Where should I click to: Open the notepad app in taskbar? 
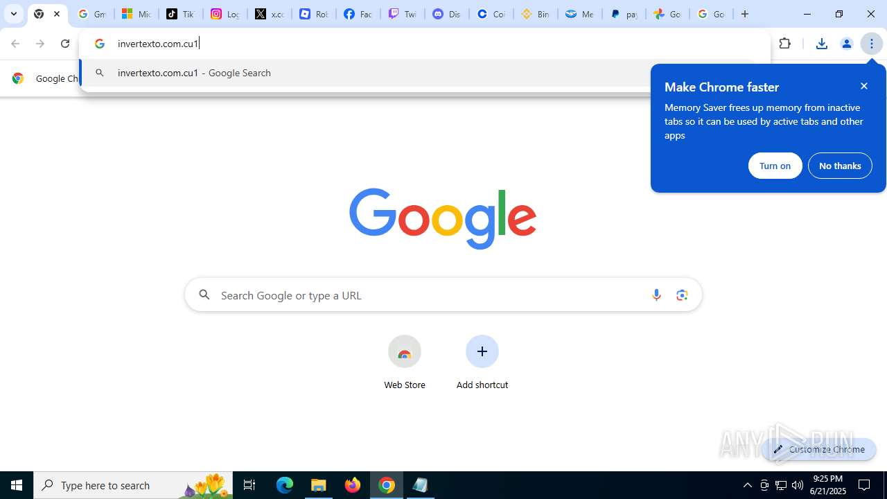click(x=420, y=485)
